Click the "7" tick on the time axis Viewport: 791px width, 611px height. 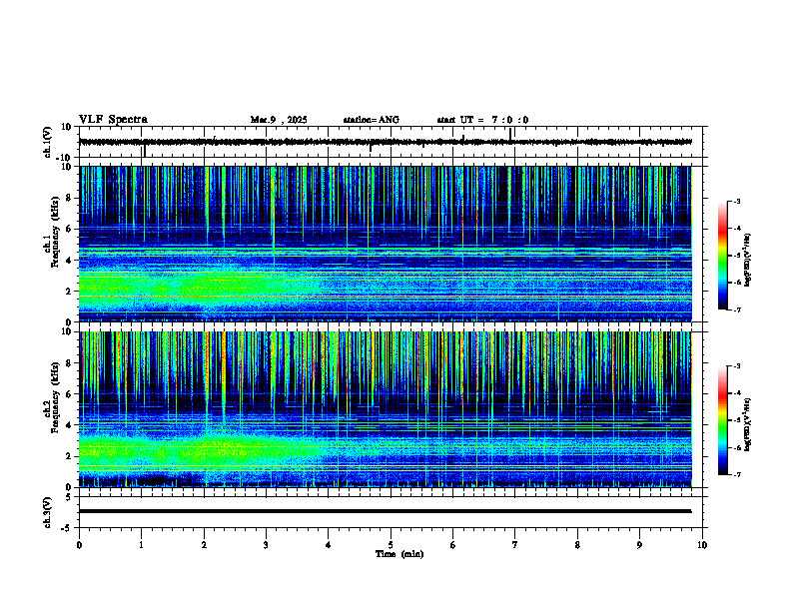pyautogui.click(x=515, y=545)
